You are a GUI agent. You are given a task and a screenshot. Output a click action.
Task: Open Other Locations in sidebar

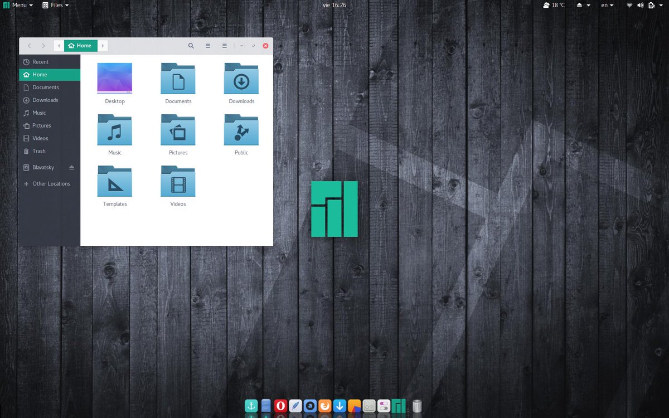click(x=50, y=184)
